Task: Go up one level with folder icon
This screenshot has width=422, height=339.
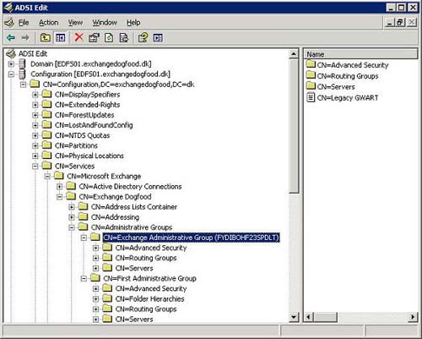Action: (x=46, y=38)
